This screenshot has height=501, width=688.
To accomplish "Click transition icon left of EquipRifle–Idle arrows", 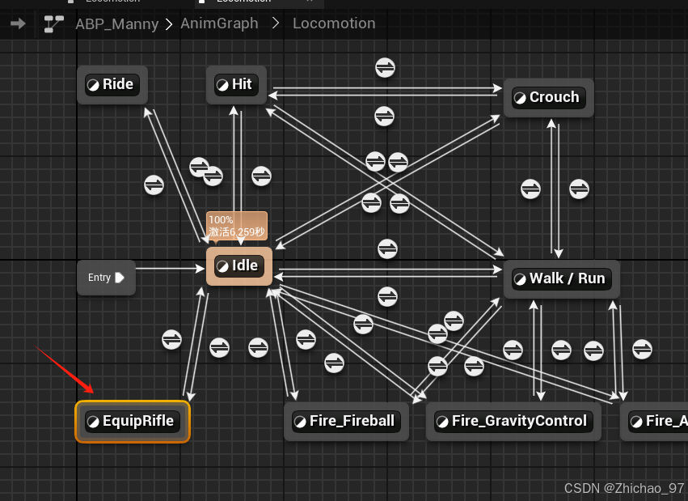I will (x=171, y=340).
